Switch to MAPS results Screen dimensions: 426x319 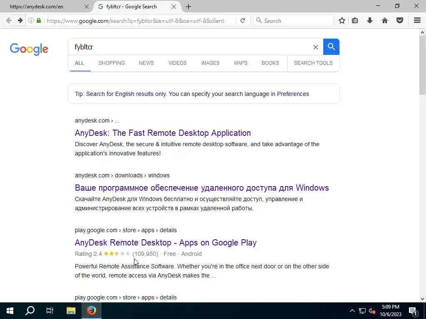241,63
